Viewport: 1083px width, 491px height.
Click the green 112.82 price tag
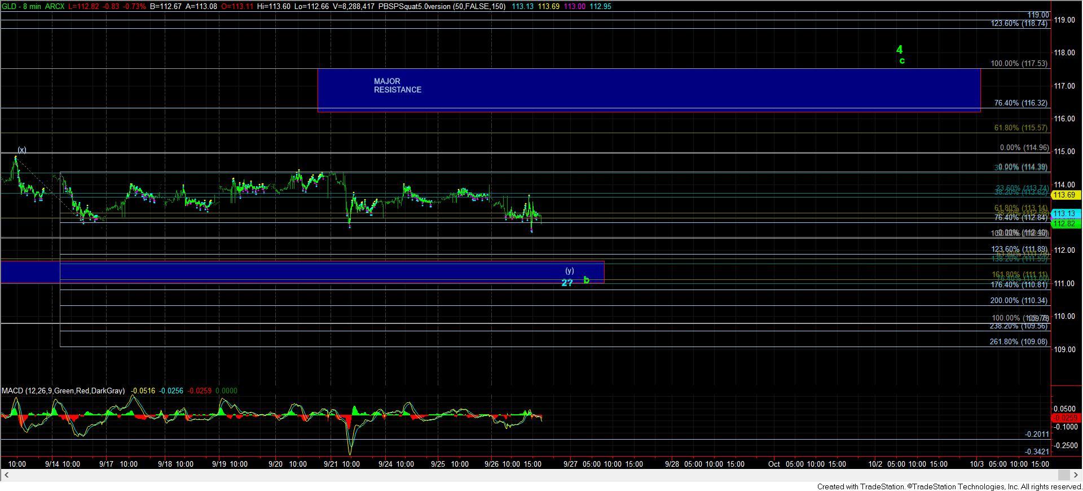[1066, 224]
